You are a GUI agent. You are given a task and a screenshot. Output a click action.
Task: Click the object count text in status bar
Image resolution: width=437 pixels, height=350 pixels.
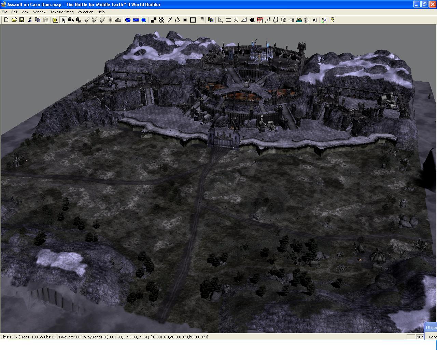(104, 337)
